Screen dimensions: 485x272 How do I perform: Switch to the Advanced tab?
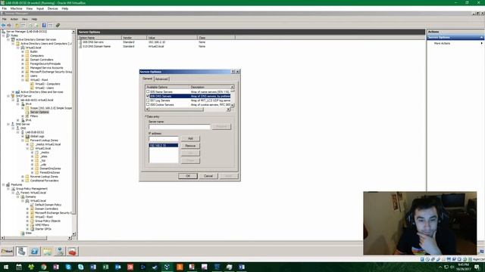point(161,79)
